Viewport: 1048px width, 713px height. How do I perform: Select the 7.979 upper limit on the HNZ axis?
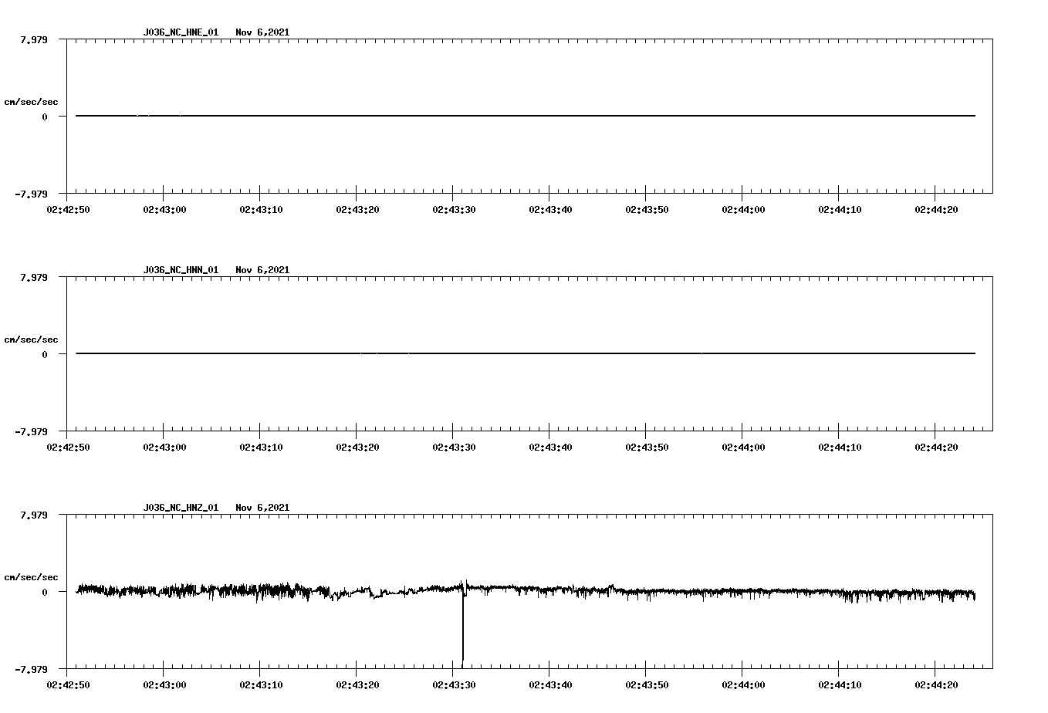(34, 515)
